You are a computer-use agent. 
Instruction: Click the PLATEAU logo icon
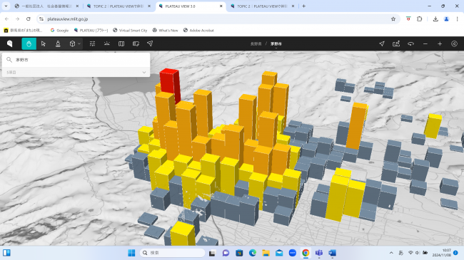[10, 43]
